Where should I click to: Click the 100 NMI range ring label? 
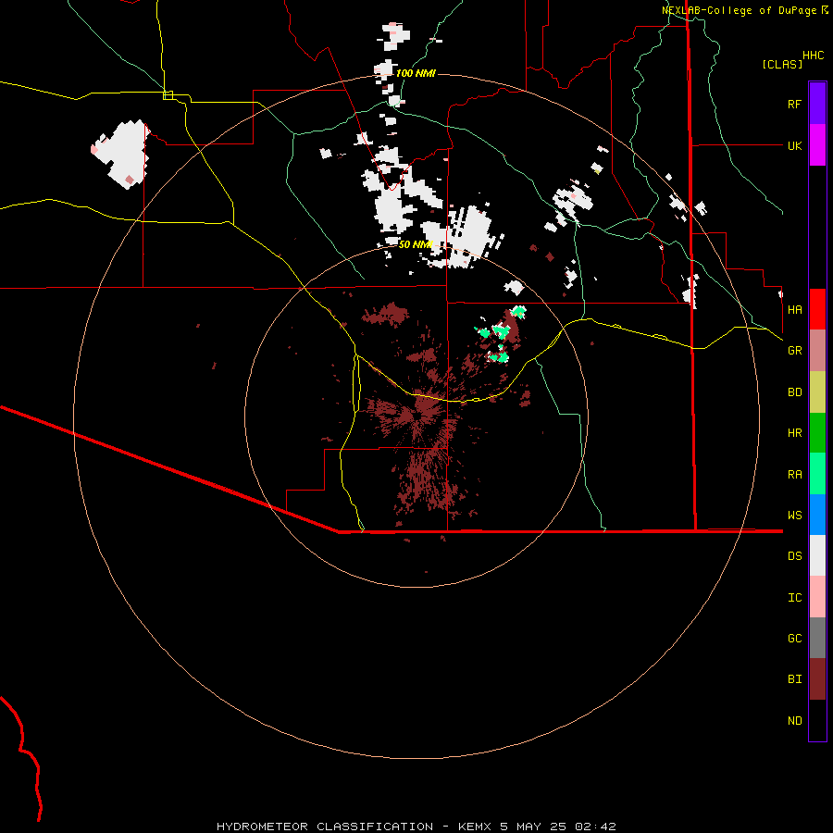tap(416, 73)
